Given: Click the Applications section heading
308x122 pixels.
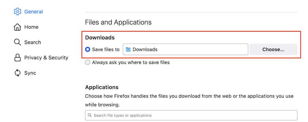Looking at the screenshot, I should click(x=102, y=87).
